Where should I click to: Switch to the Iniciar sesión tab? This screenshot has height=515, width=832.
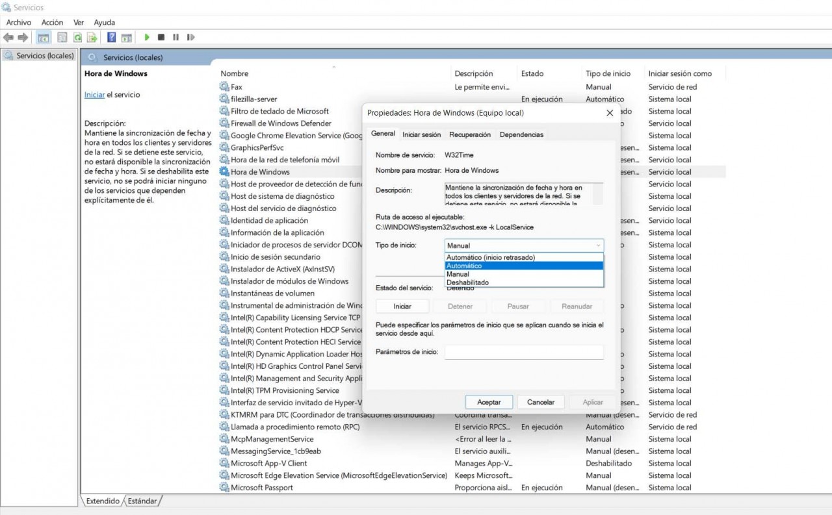(421, 134)
